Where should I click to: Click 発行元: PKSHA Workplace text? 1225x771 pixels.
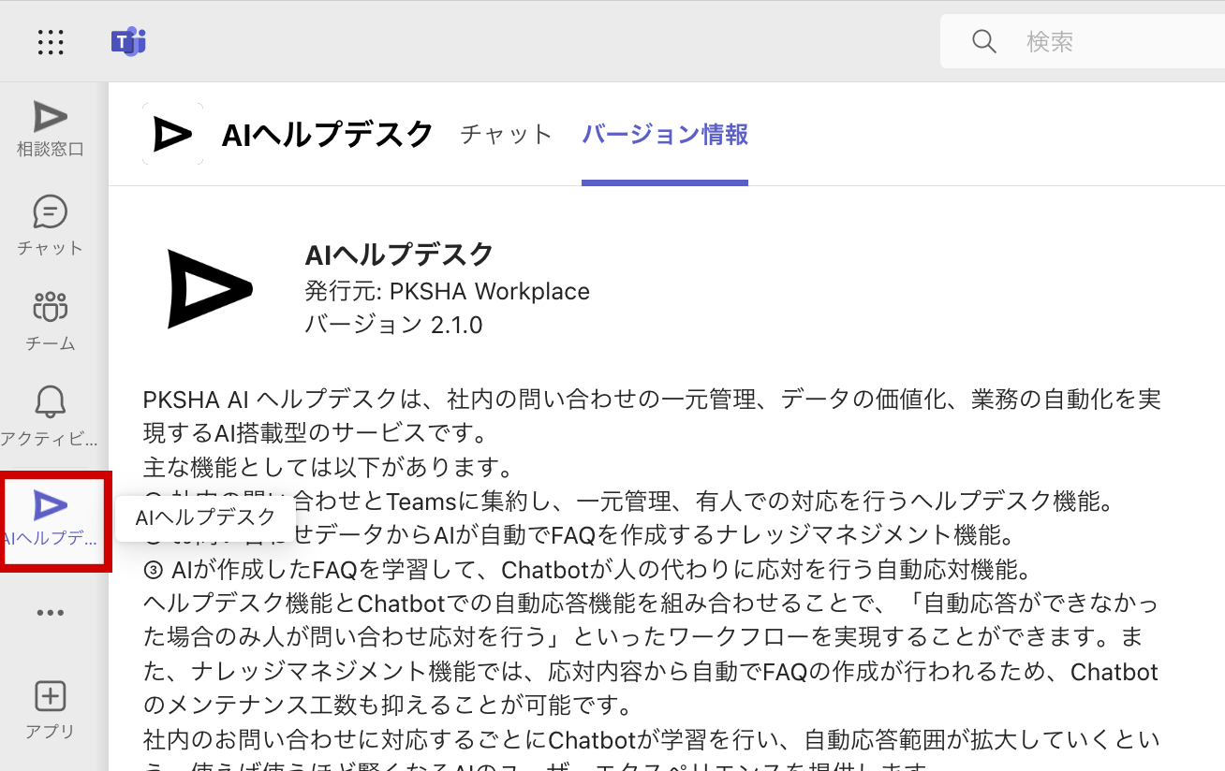tap(448, 291)
